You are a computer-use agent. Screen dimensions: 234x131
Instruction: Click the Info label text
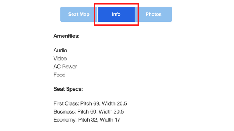116,14
